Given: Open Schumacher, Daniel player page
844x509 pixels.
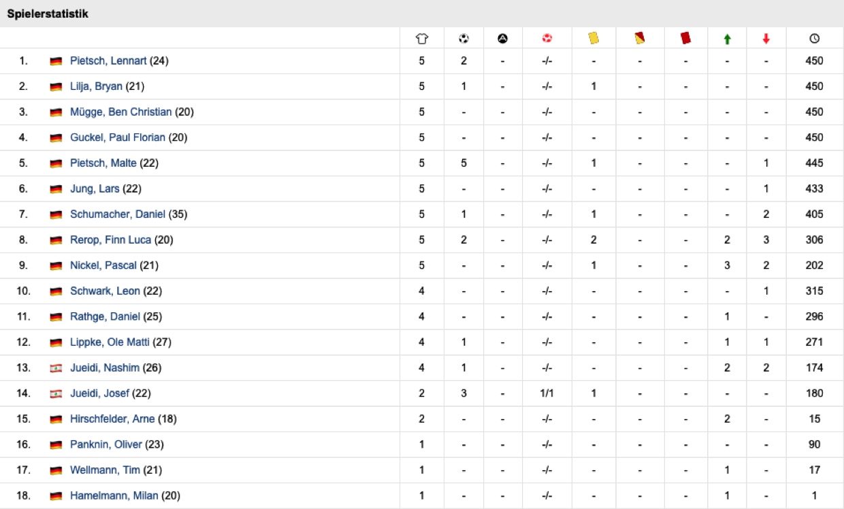Looking at the screenshot, I should pyautogui.click(x=117, y=214).
